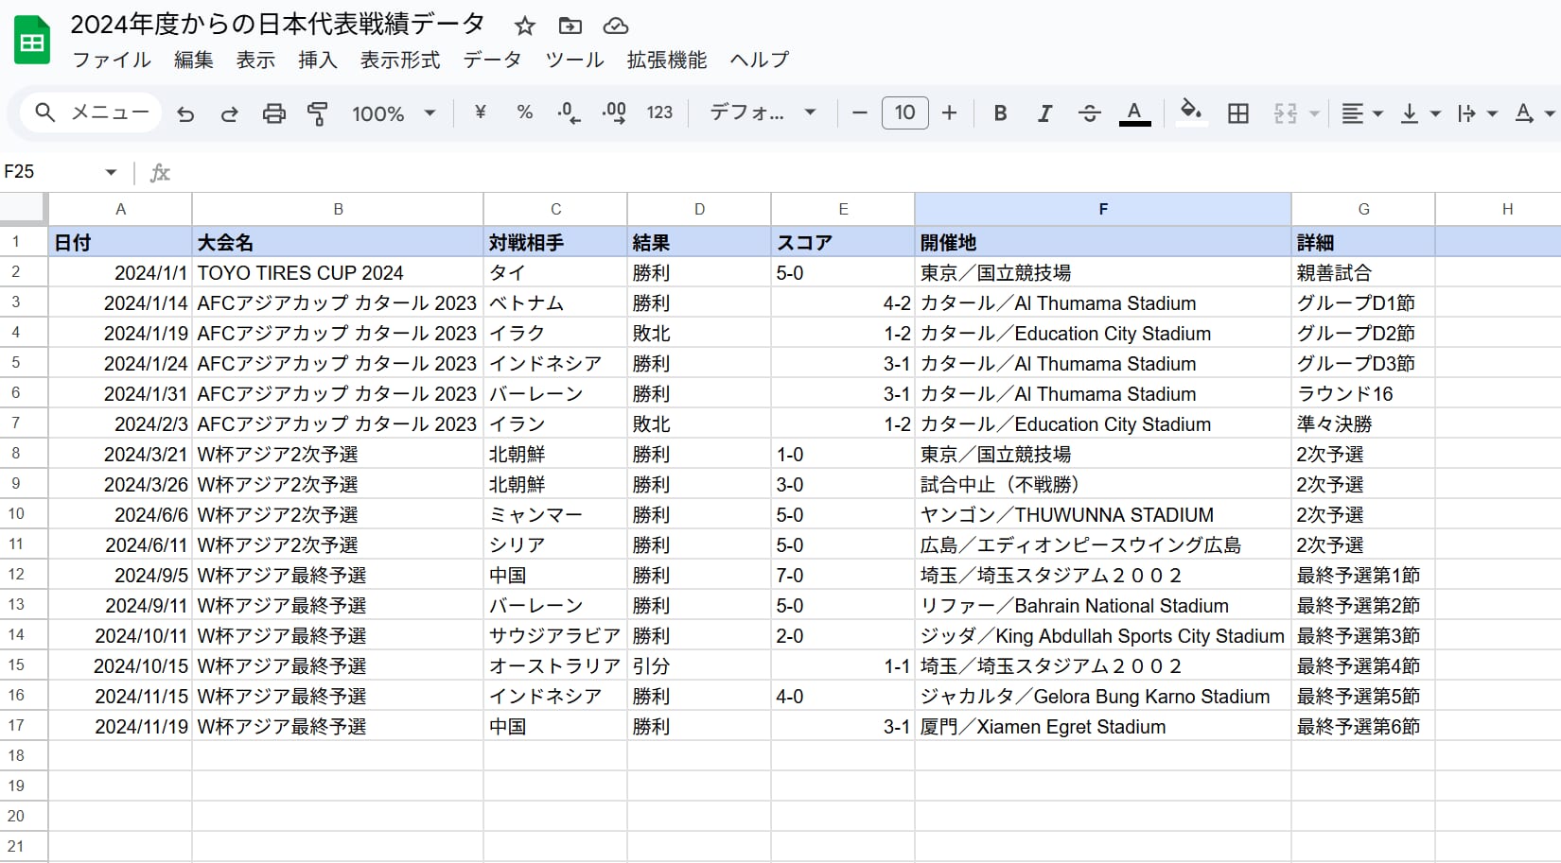Decrease font size with minus button
Image resolution: width=1561 pixels, height=863 pixels.
860,113
